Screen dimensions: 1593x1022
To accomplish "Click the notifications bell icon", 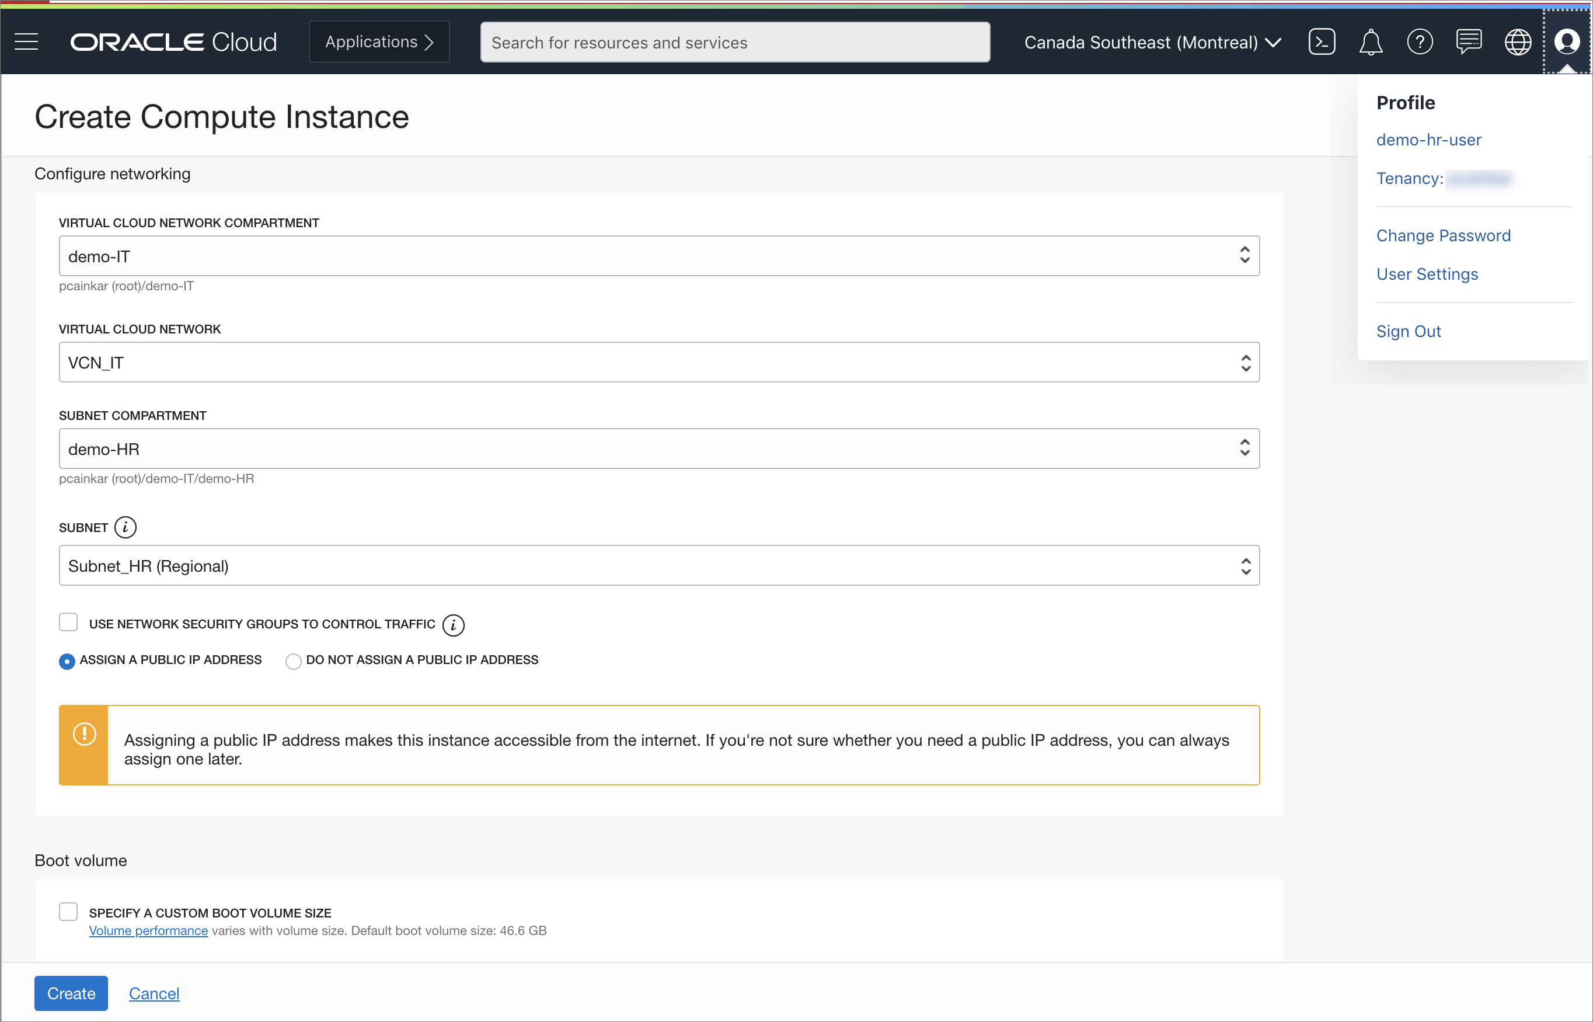I will 1370,42.
